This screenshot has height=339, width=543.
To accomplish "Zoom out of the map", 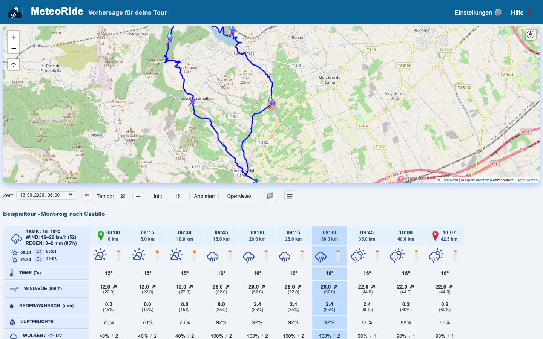I will [x=14, y=48].
